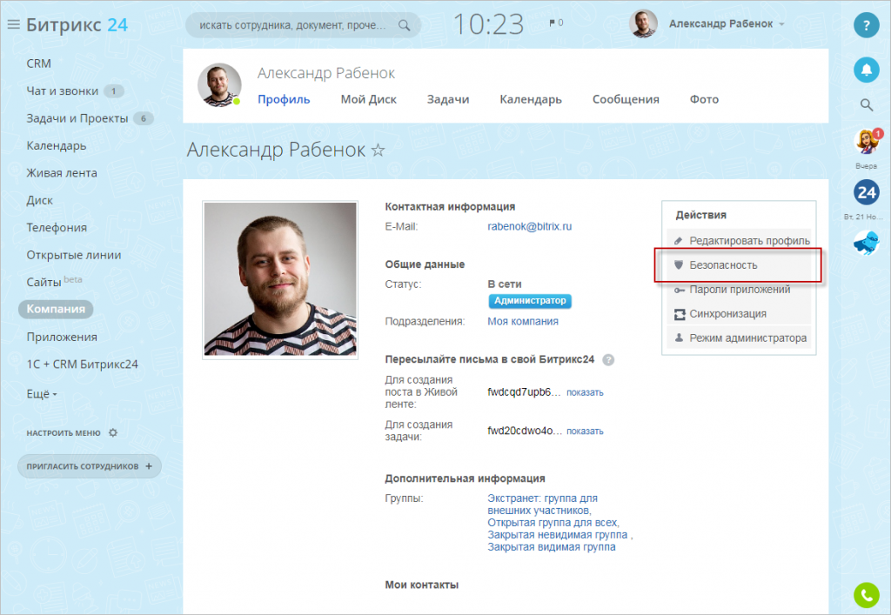Click the email link rabenok@bitrix.ru

click(x=529, y=226)
